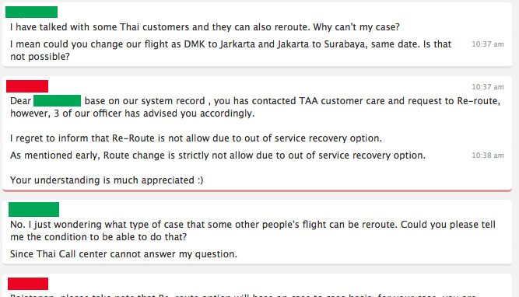Image resolution: width=519 pixels, height=297 pixels.
Task: Click the 'however, 3 of our officer' line
Action: tap(132, 113)
